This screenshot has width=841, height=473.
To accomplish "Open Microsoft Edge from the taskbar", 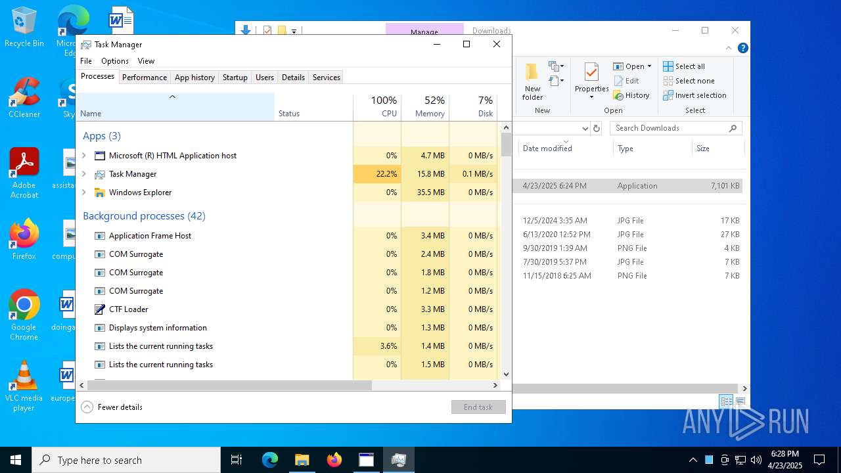I will point(270,460).
